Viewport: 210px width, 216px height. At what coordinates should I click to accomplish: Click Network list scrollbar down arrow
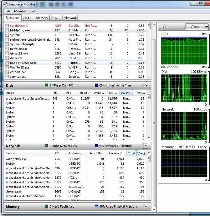[x=149, y=198]
